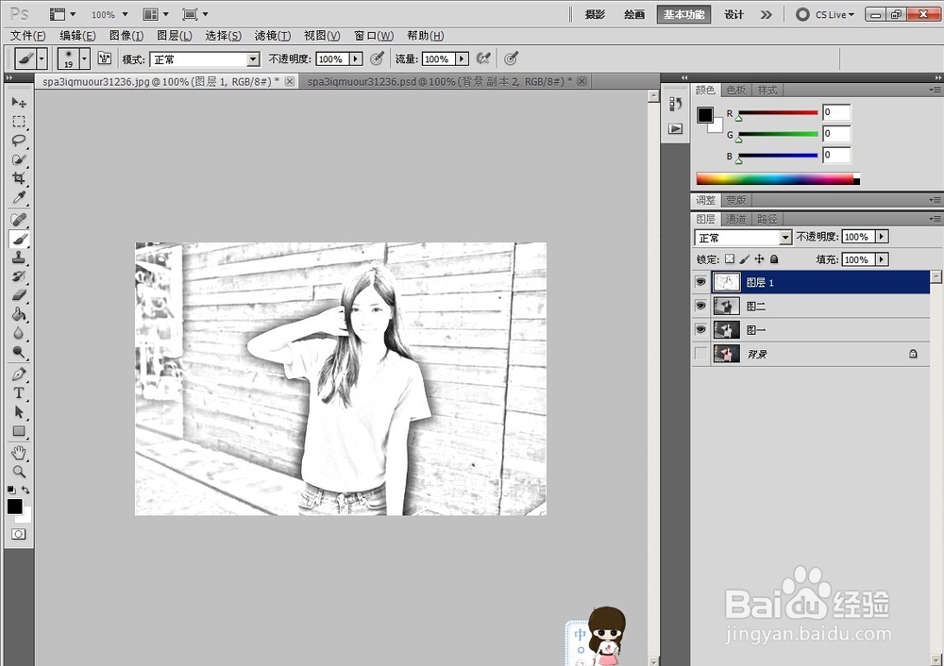Toggle lock image pixels

tap(745, 258)
